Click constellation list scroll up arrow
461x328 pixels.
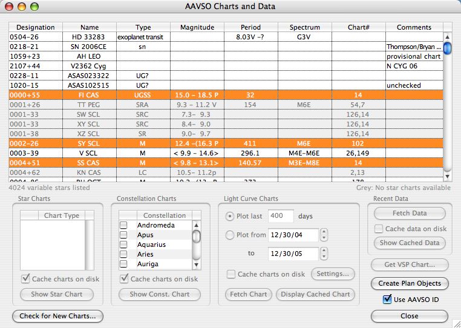tap(197, 225)
